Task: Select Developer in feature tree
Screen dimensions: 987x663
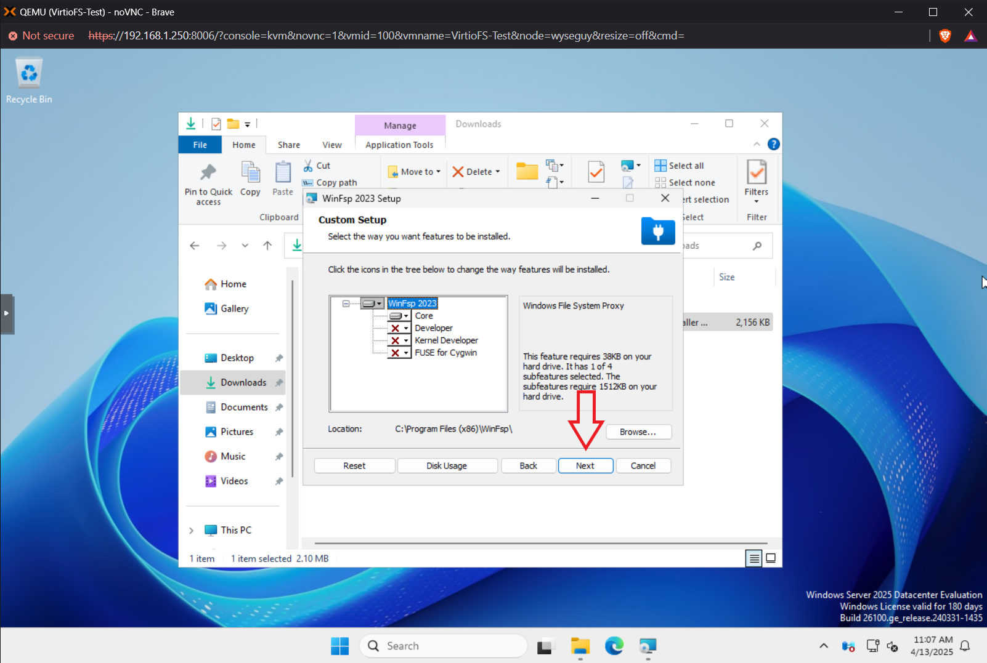Action: (434, 328)
